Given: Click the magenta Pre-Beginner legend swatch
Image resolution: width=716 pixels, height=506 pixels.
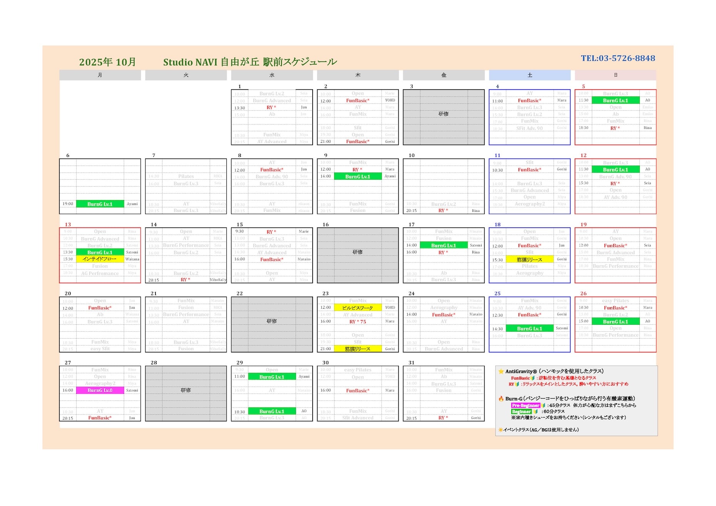Looking at the screenshot, I should pos(525,406).
